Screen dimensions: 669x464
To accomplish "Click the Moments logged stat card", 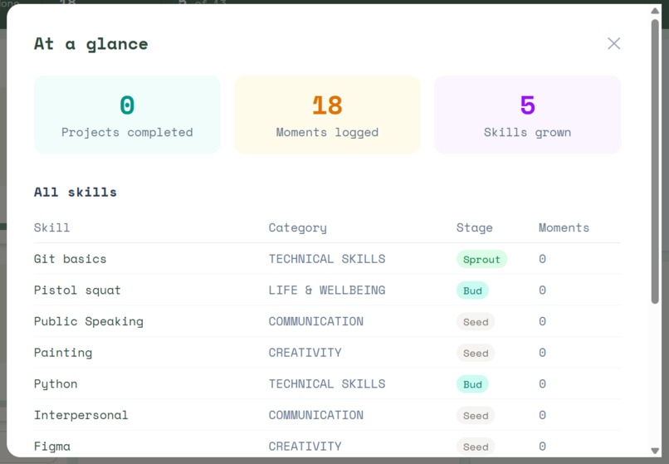I will [327, 115].
